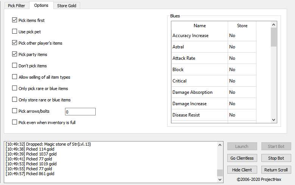Disable Pick party items checkbox
This screenshot has width=295, height=185.
tap(15, 54)
